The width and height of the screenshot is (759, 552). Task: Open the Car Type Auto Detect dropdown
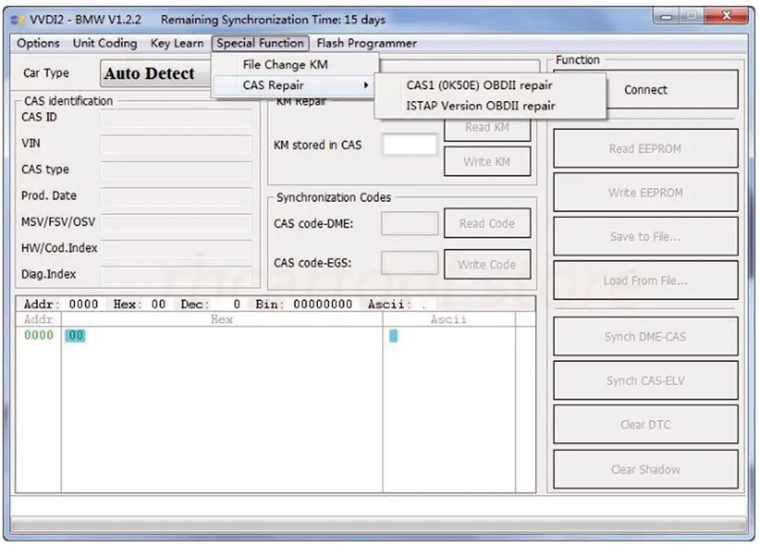tap(156, 74)
